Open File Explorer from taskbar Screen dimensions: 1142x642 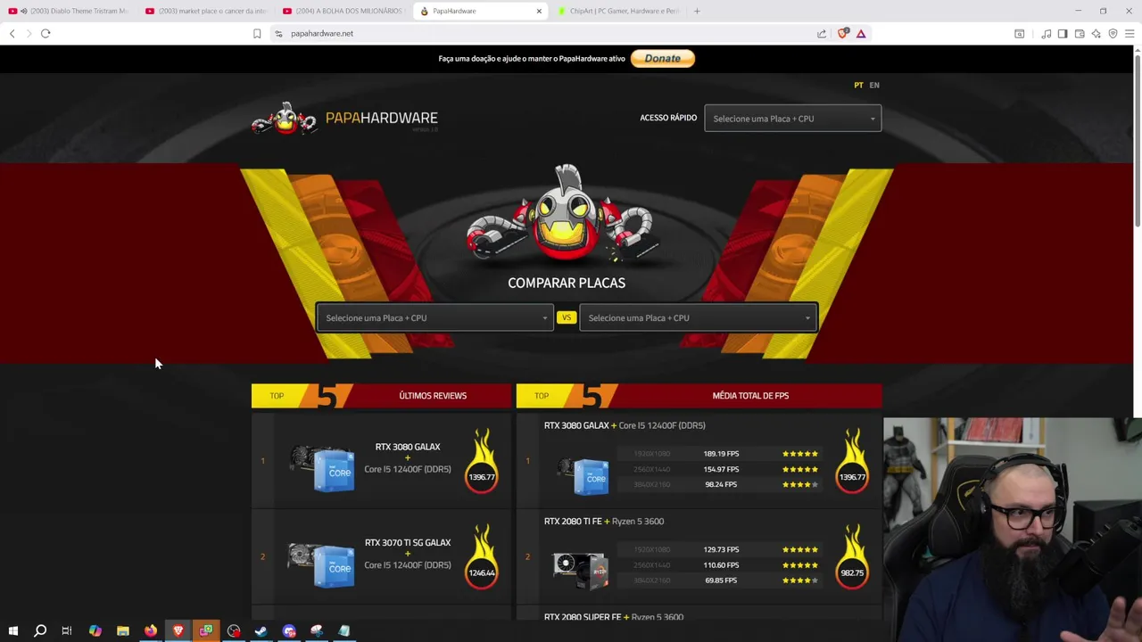(x=123, y=630)
